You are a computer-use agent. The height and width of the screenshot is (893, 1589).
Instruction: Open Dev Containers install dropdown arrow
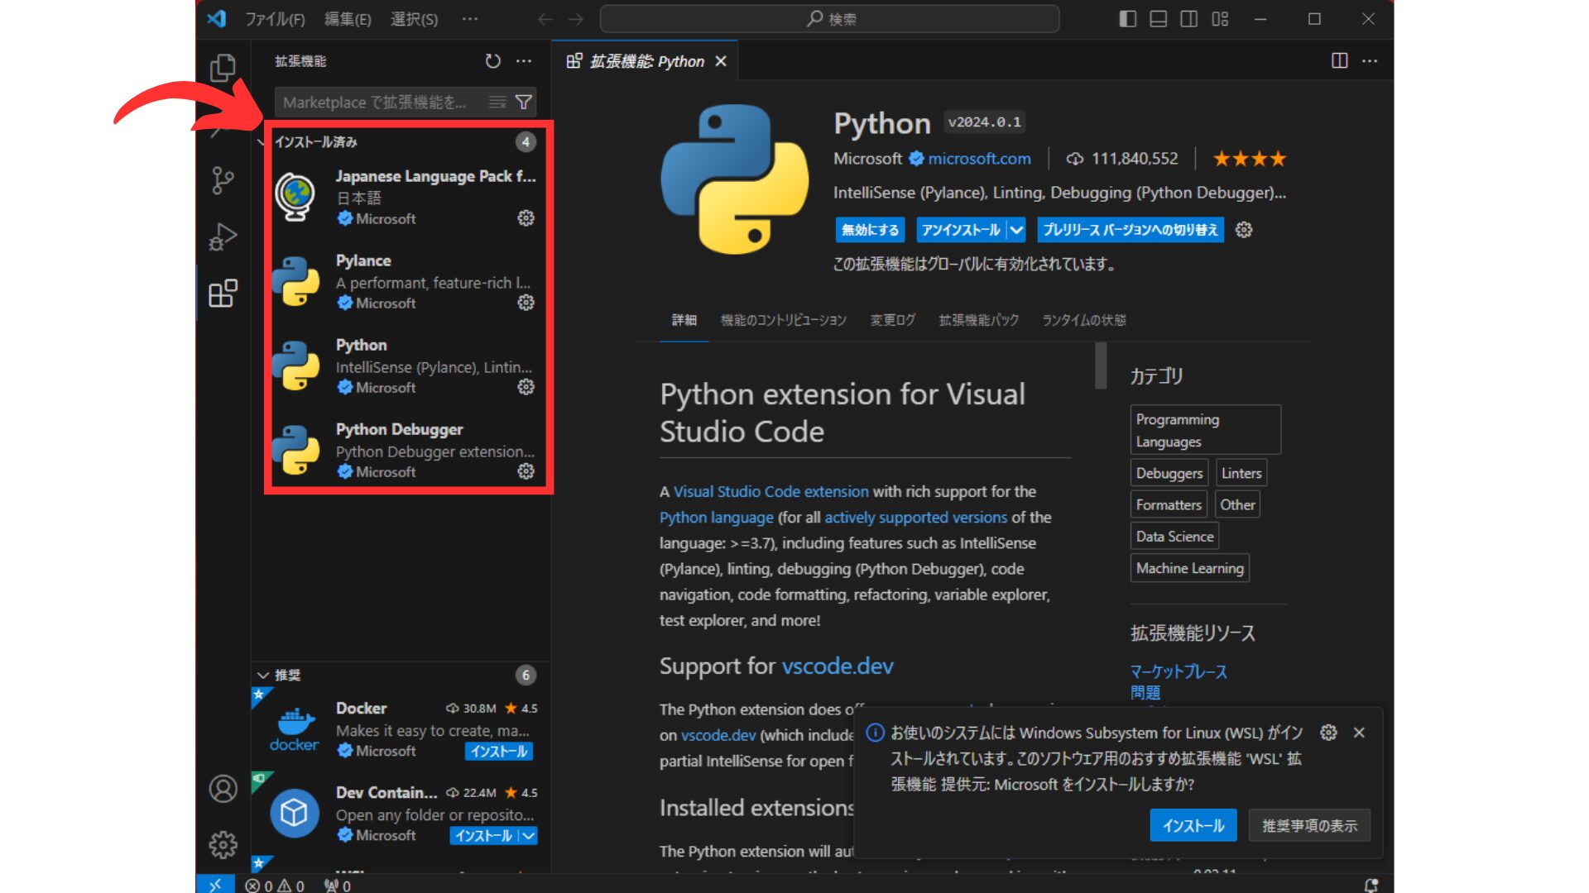pos(528,836)
